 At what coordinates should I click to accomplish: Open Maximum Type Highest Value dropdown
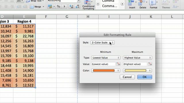coord(137,58)
